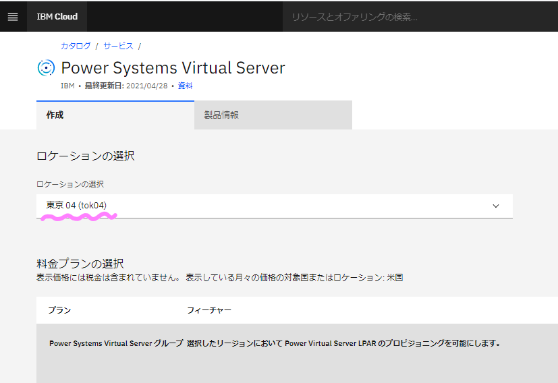558x383 pixels.
Task: Open the location dropdown showing 東京 04 (tok04)
Action: (270, 206)
